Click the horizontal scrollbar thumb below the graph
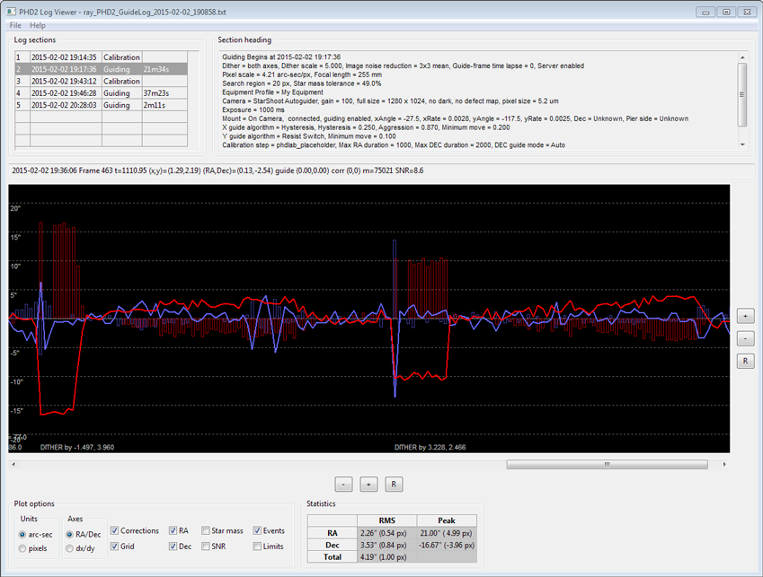 tap(606, 464)
